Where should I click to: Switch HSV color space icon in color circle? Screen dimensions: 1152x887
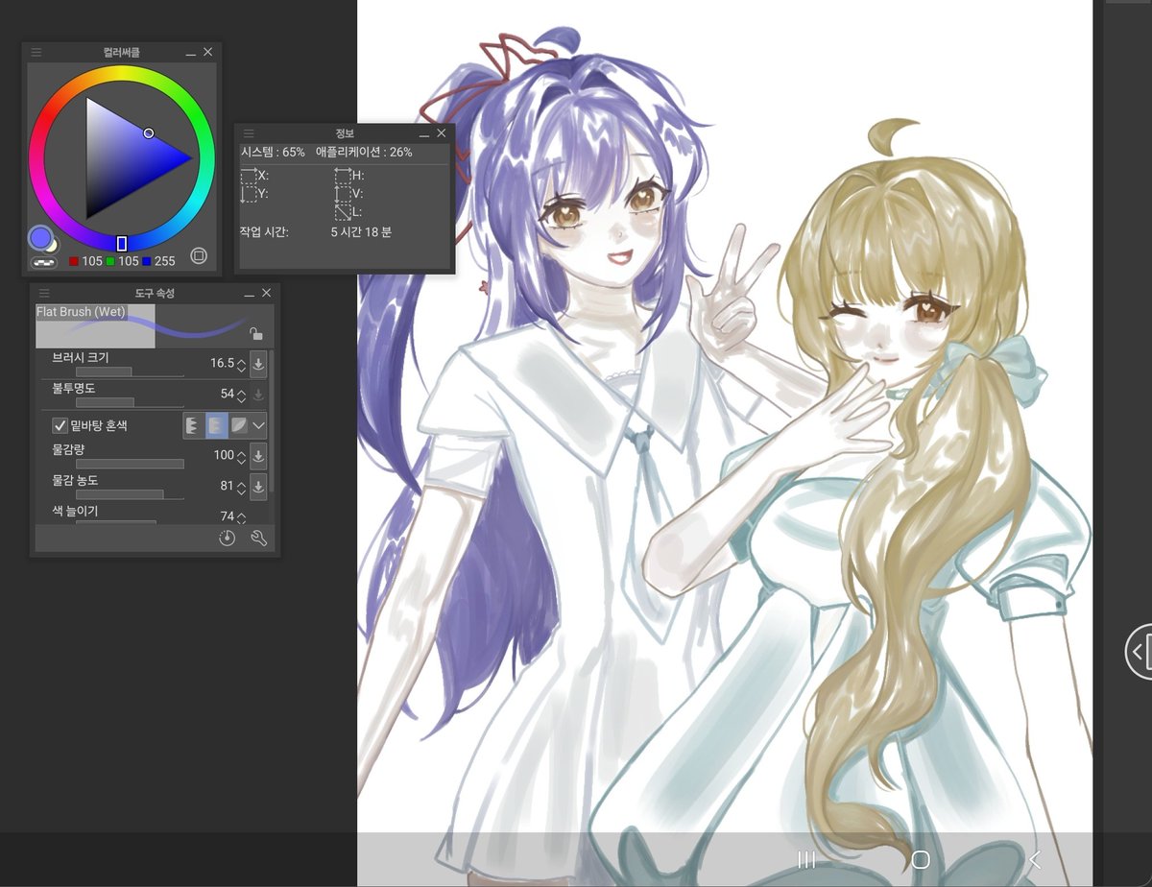tap(199, 255)
